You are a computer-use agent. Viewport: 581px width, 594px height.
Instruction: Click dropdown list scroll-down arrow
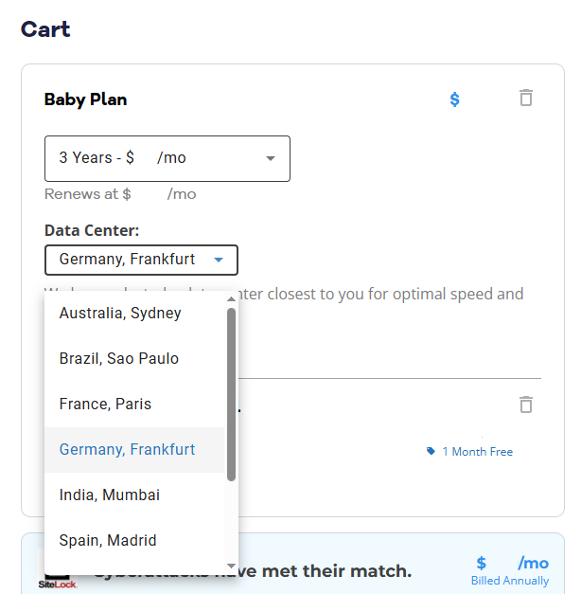point(232,566)
